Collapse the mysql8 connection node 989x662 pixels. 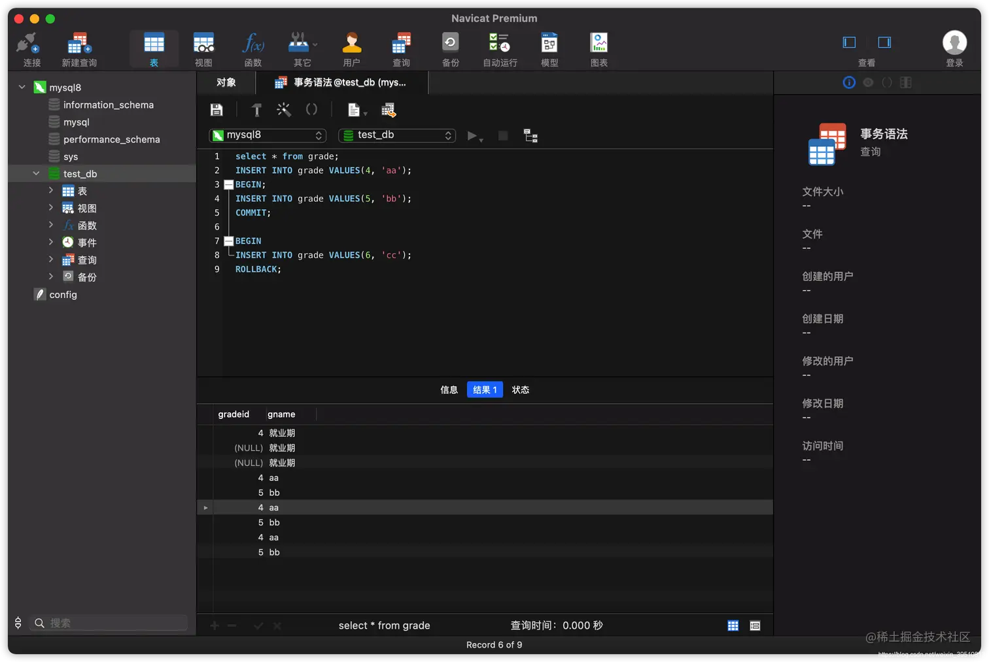tap(22, 87)
